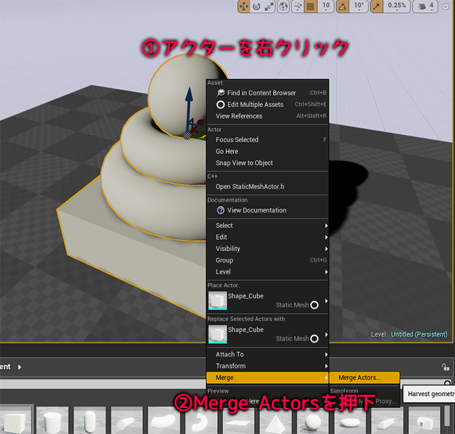Click the Content Browser vertical scrollbar

click(x=447, y=416)
